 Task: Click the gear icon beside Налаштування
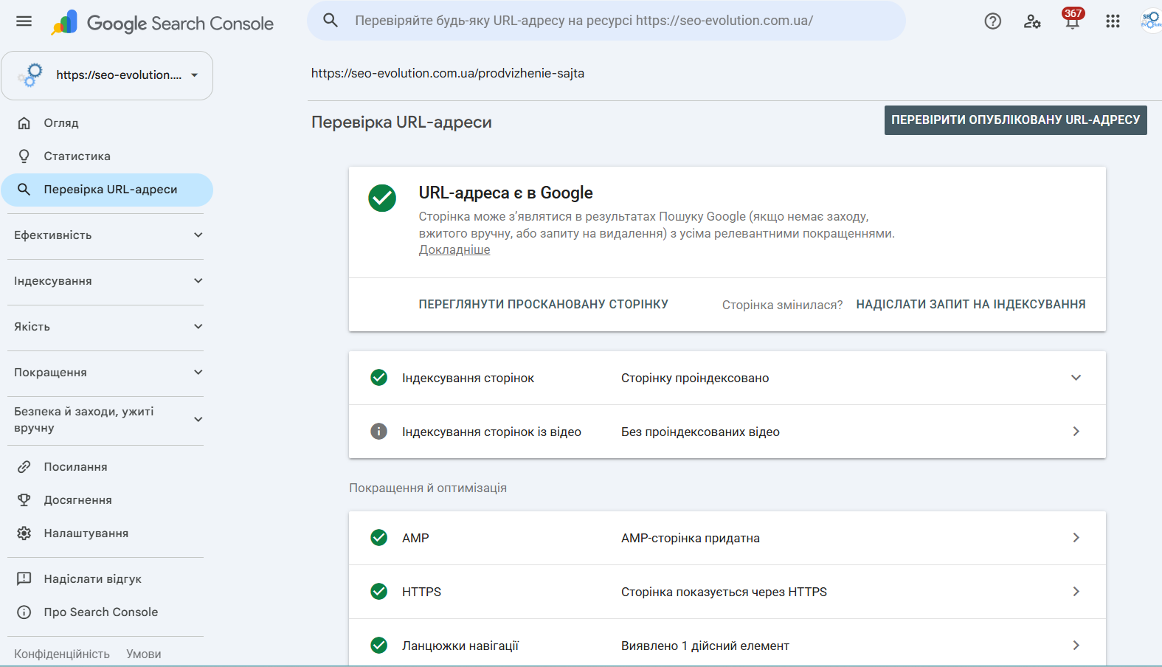(24, 533)
